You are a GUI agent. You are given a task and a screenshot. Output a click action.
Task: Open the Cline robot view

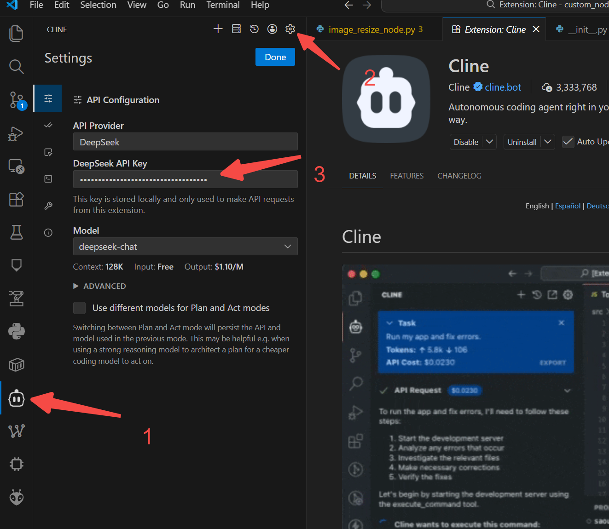pyautogui.click(x=16, y=398)
